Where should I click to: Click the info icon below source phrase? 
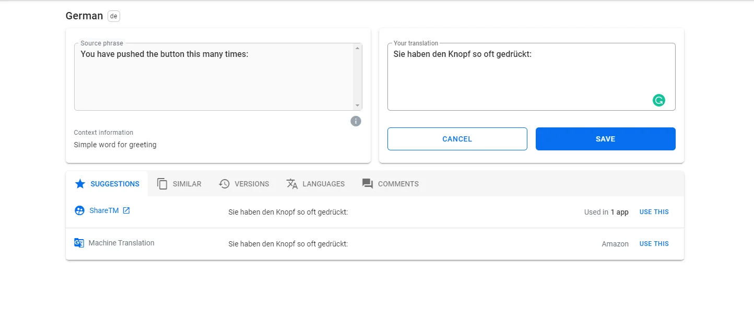point(356,121)
